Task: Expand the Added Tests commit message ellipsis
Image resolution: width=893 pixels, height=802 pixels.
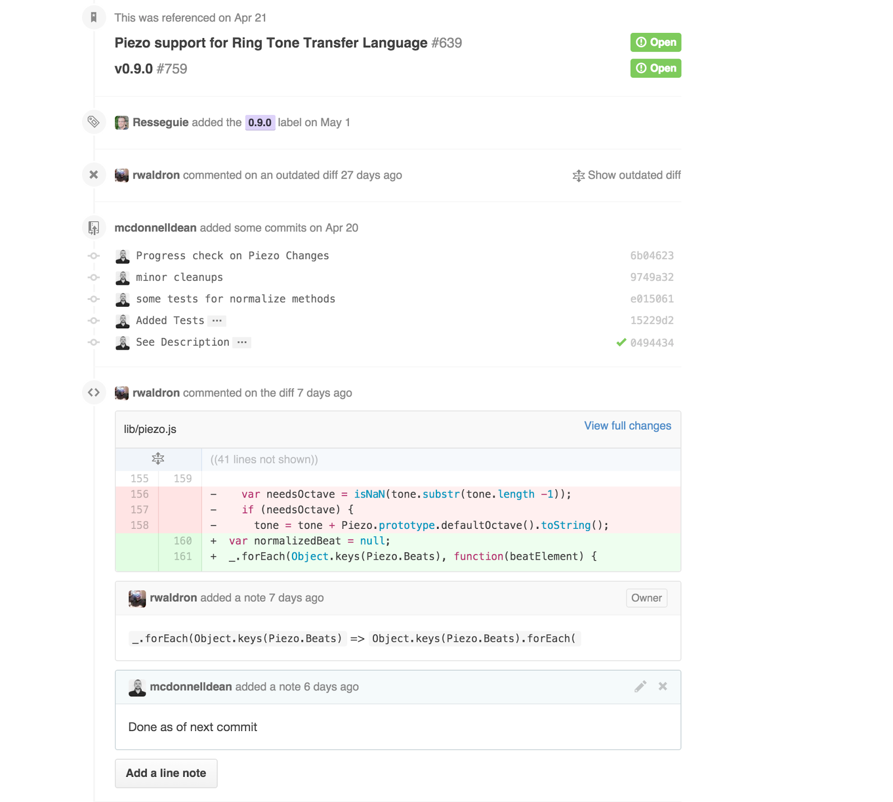Action: [x=217, y=321]
